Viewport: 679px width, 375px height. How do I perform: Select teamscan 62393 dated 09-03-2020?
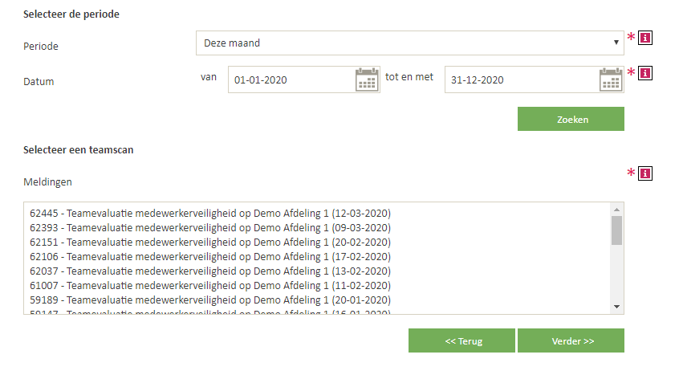click(210, 228)
